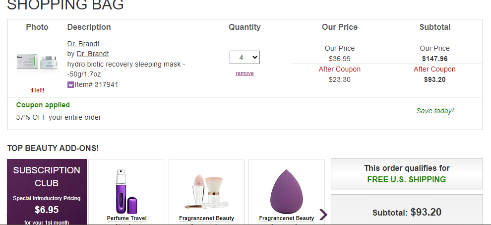The image size is (491, 225).
Task: Click the sleeping mask product photo
Action: (x=37, y=63)
